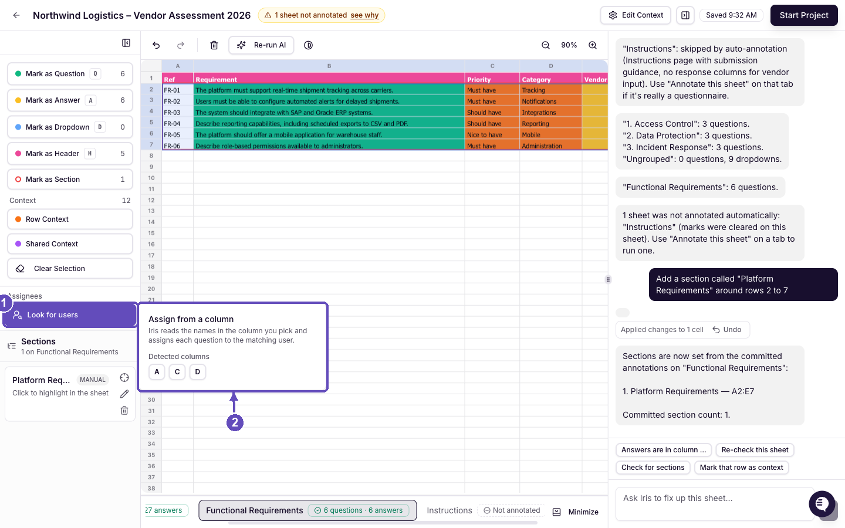The width and height of the screenshot is (845, 528).
Task: Open the 'see why' link
Action: pos(364,15)
